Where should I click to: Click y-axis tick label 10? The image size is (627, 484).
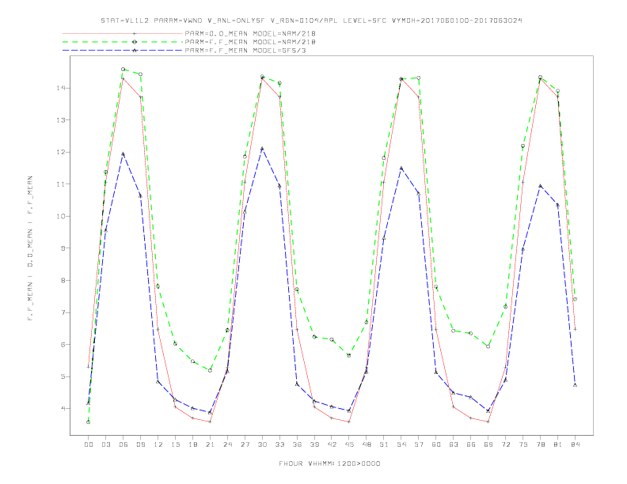tap(61, 216)
